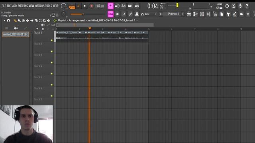The width and height of the screenshot is (255, 143).
Task: Open the OPTIONS menu
Action: pos(40,6)
